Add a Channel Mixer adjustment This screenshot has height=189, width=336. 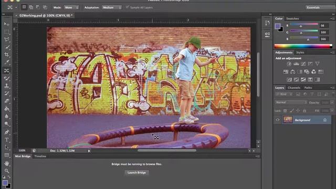314,71
